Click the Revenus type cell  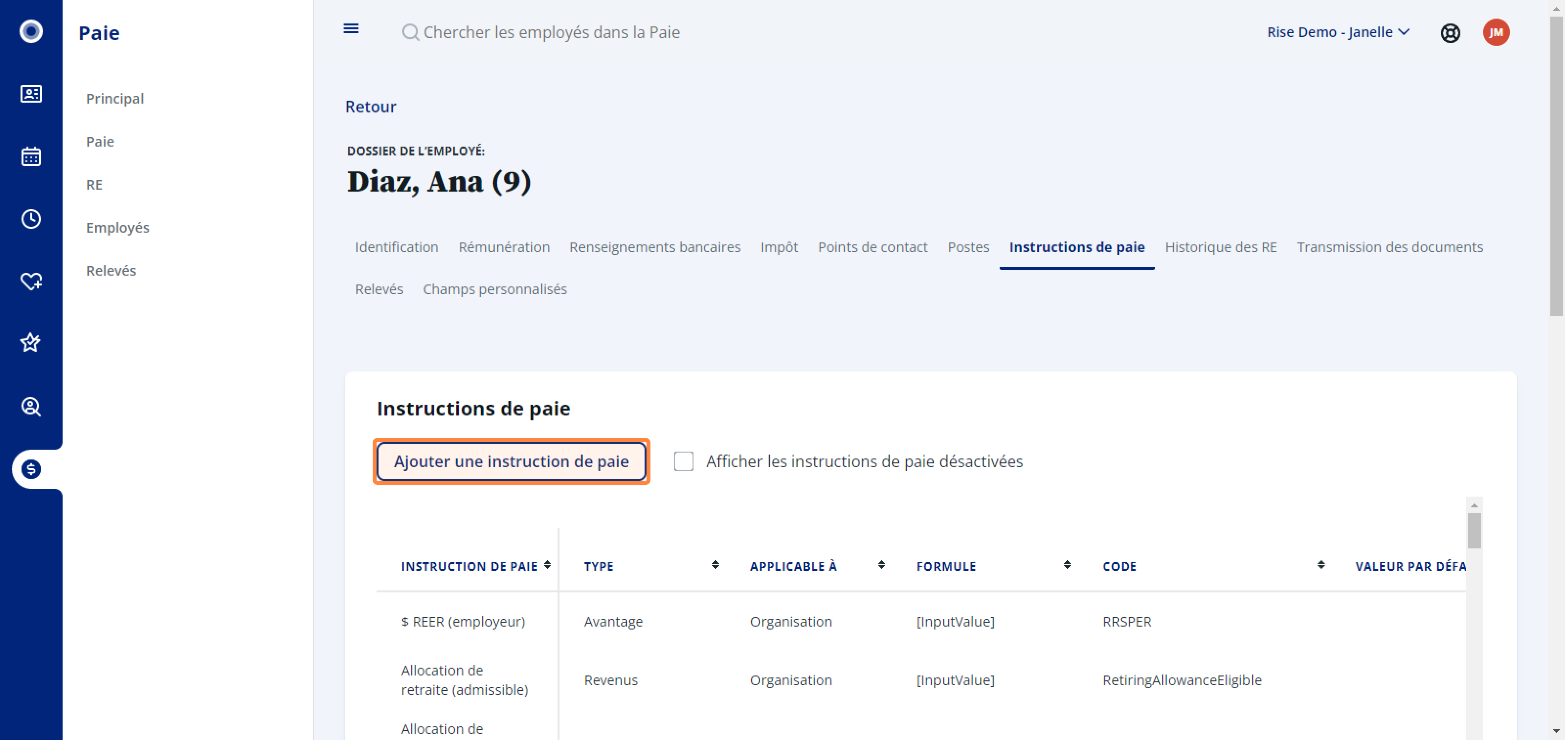click(x=610, y=680)
